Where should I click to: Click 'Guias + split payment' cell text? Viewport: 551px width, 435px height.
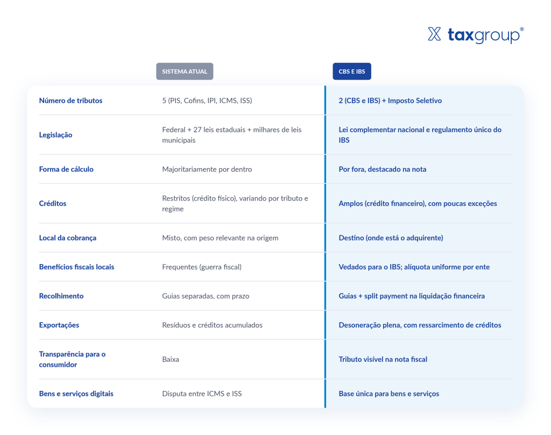pyautogui.click(x=412, y=296)
